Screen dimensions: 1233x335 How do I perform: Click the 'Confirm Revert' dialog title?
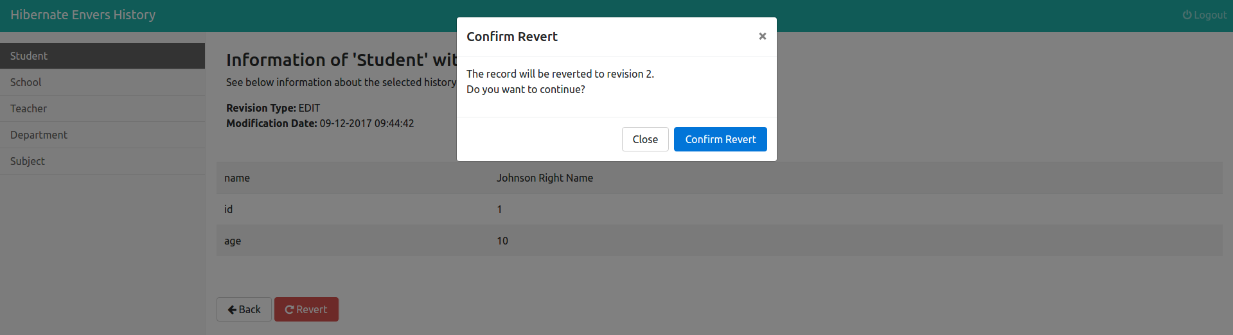[512, 37]
